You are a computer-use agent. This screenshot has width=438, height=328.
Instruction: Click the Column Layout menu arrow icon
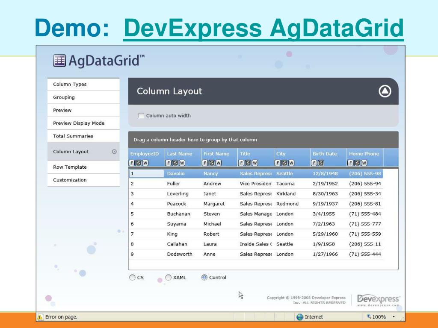(114, 152)
